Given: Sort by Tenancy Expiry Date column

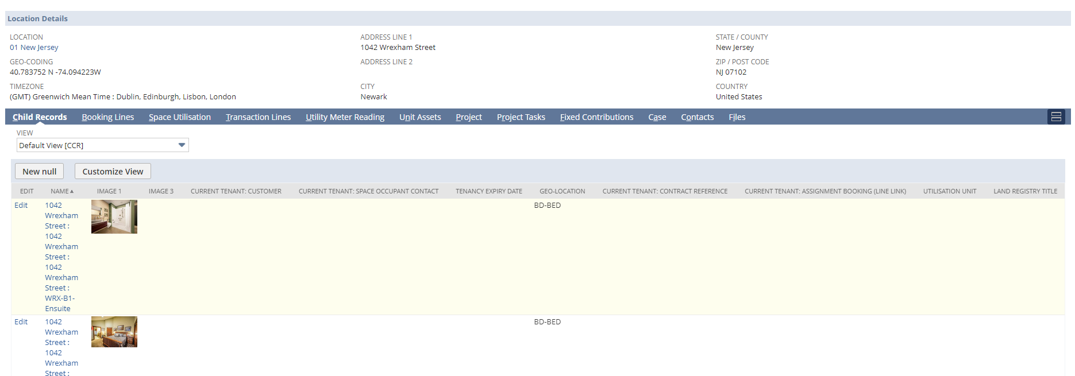Looking at the screenshot, I should point(489,191).
